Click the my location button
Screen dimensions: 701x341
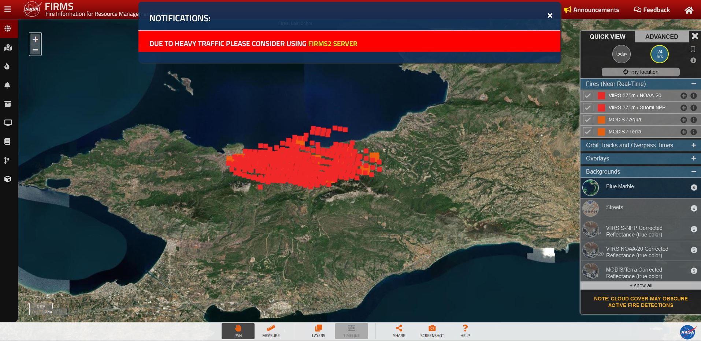pyautogui.click(x=641, y=72)
